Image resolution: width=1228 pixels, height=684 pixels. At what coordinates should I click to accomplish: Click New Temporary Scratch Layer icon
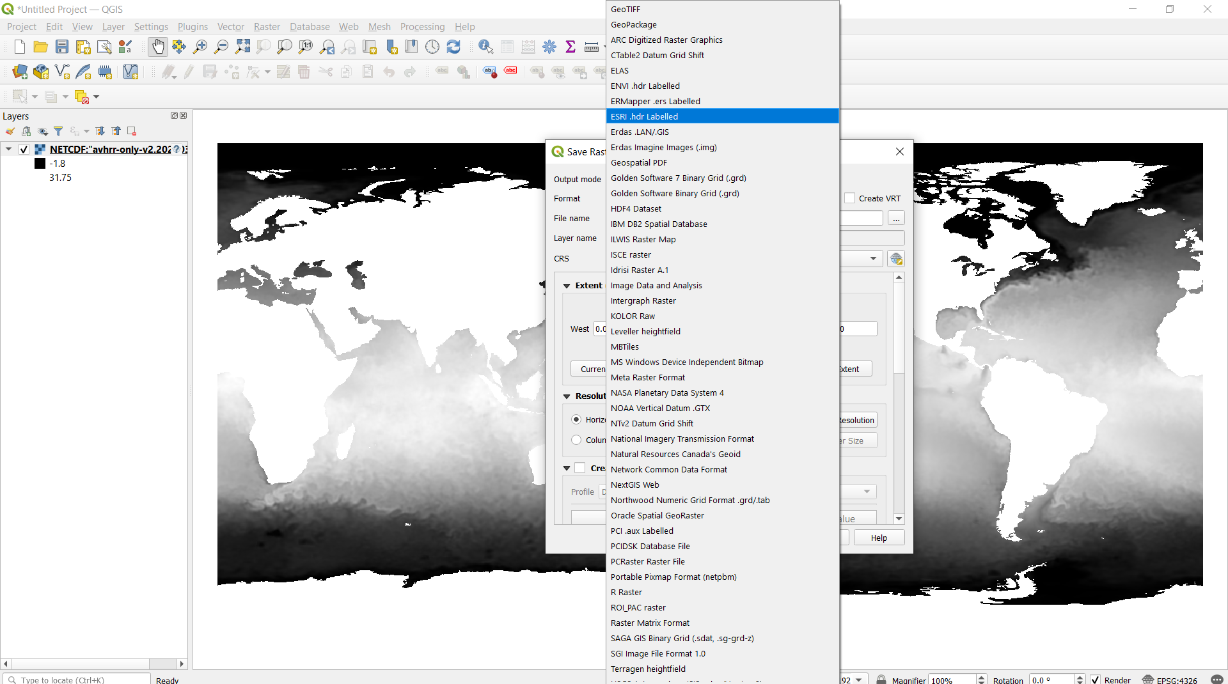tap(104, 72)
